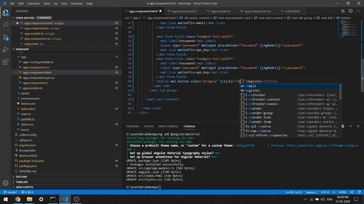Select the remail autocomplete suggestion

[289, 86]
